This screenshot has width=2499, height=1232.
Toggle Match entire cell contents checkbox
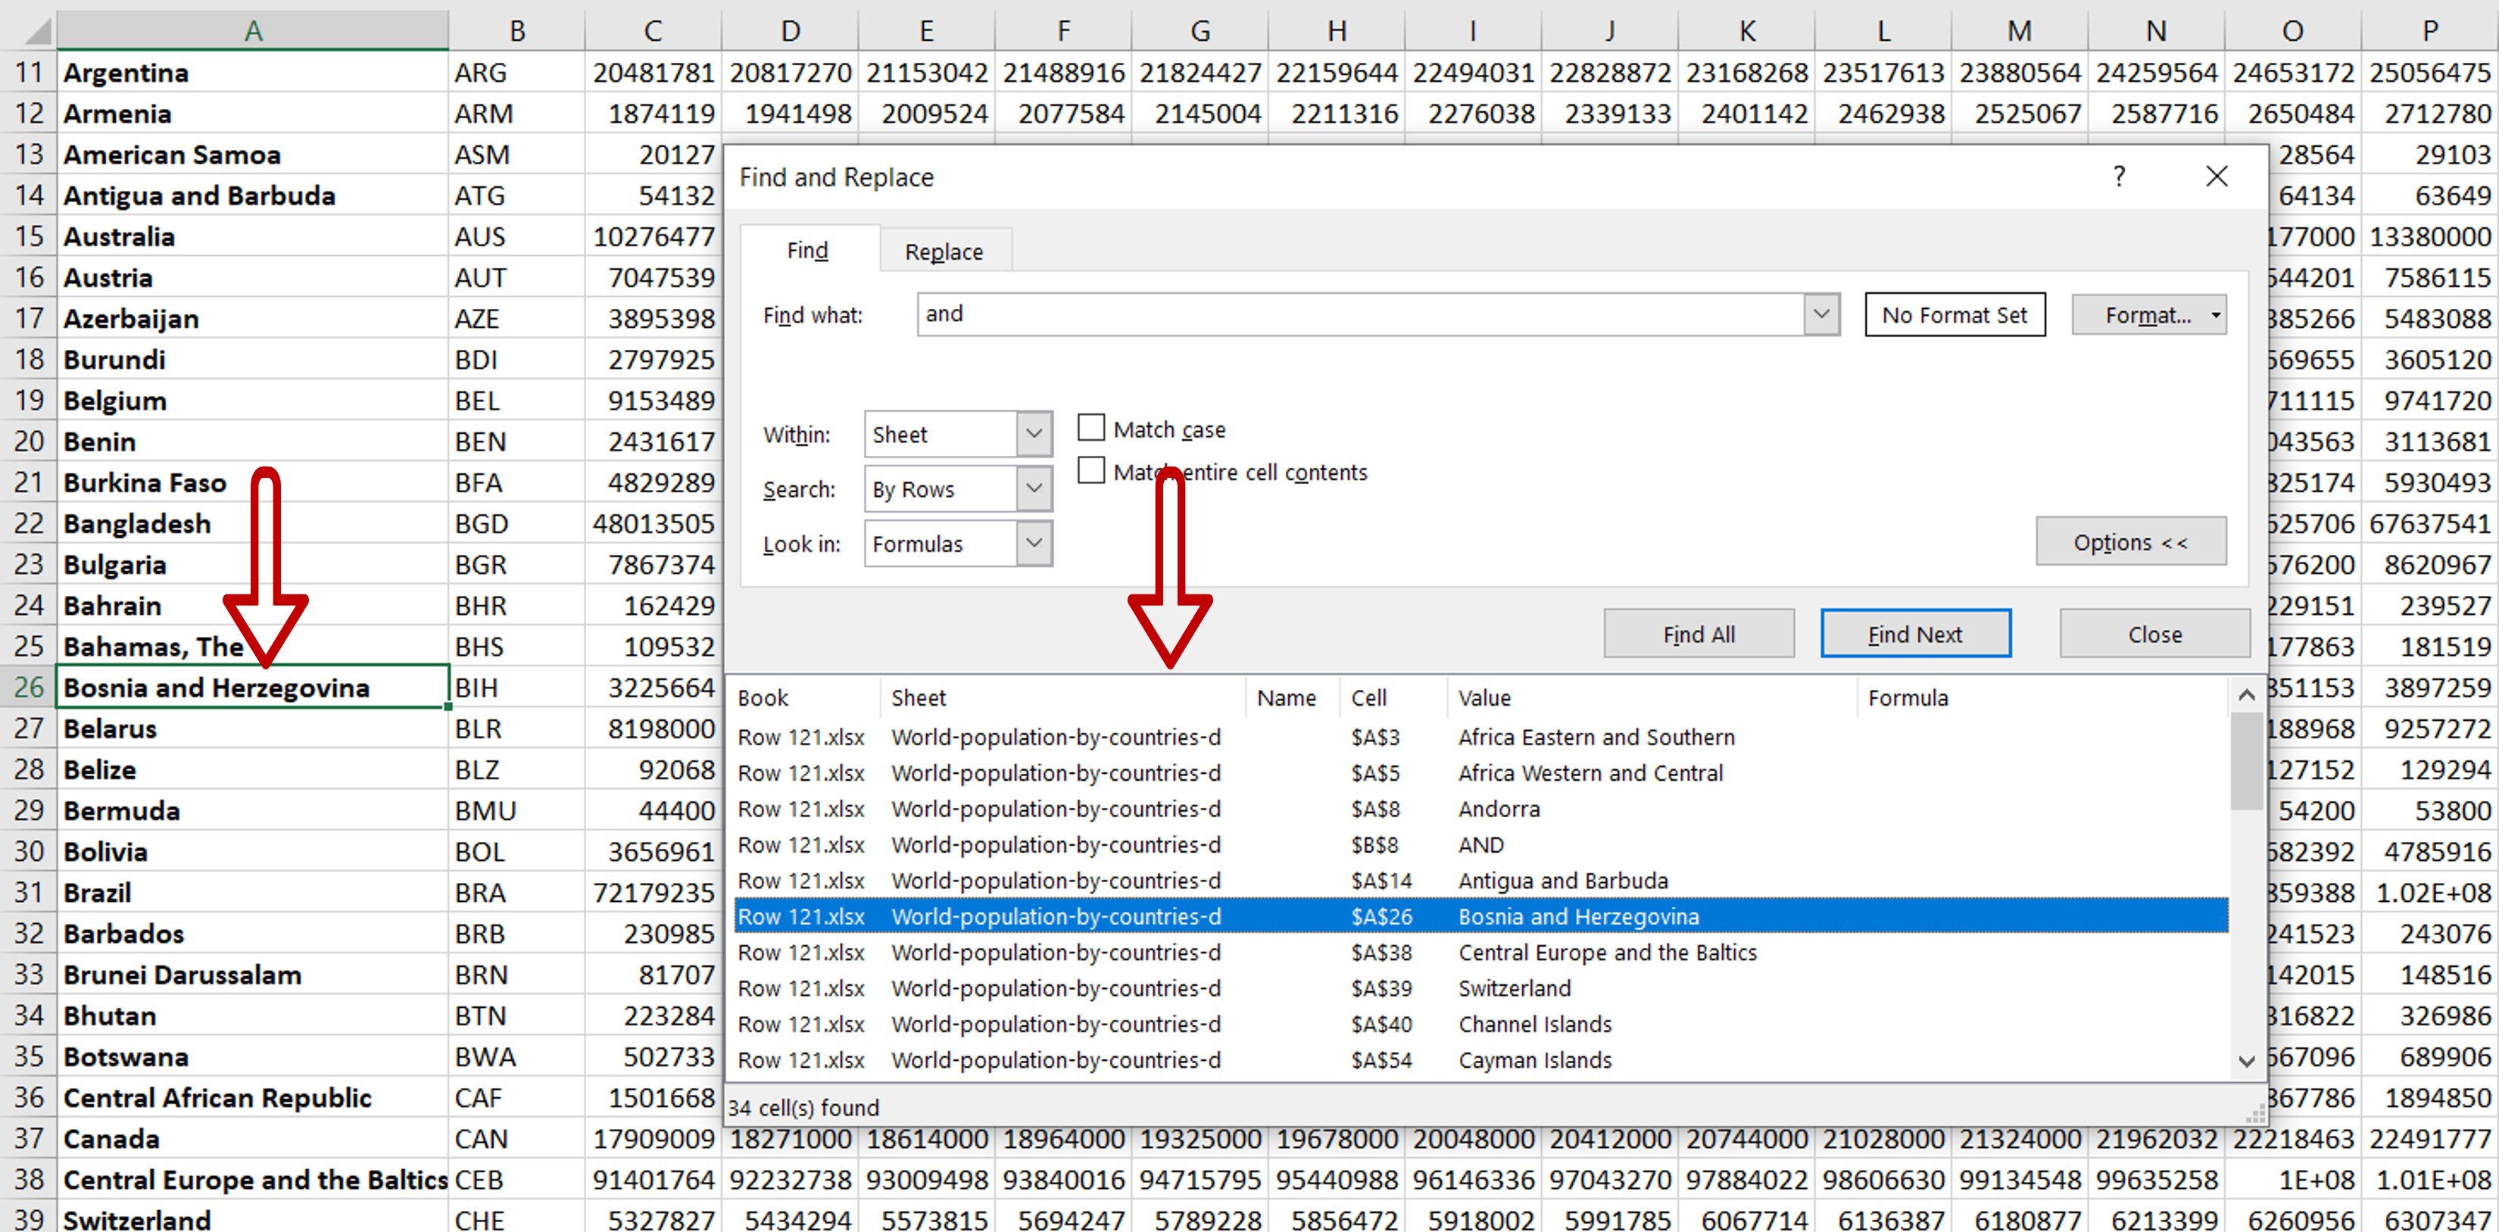(1091, 470)
